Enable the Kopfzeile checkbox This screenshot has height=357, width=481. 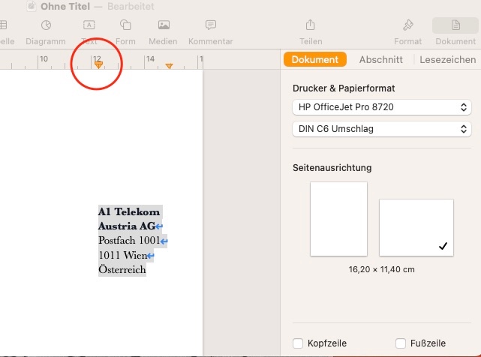click(299, 343)
